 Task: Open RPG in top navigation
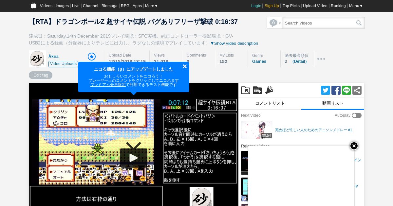pyautogui.click(x=125, y=6)
